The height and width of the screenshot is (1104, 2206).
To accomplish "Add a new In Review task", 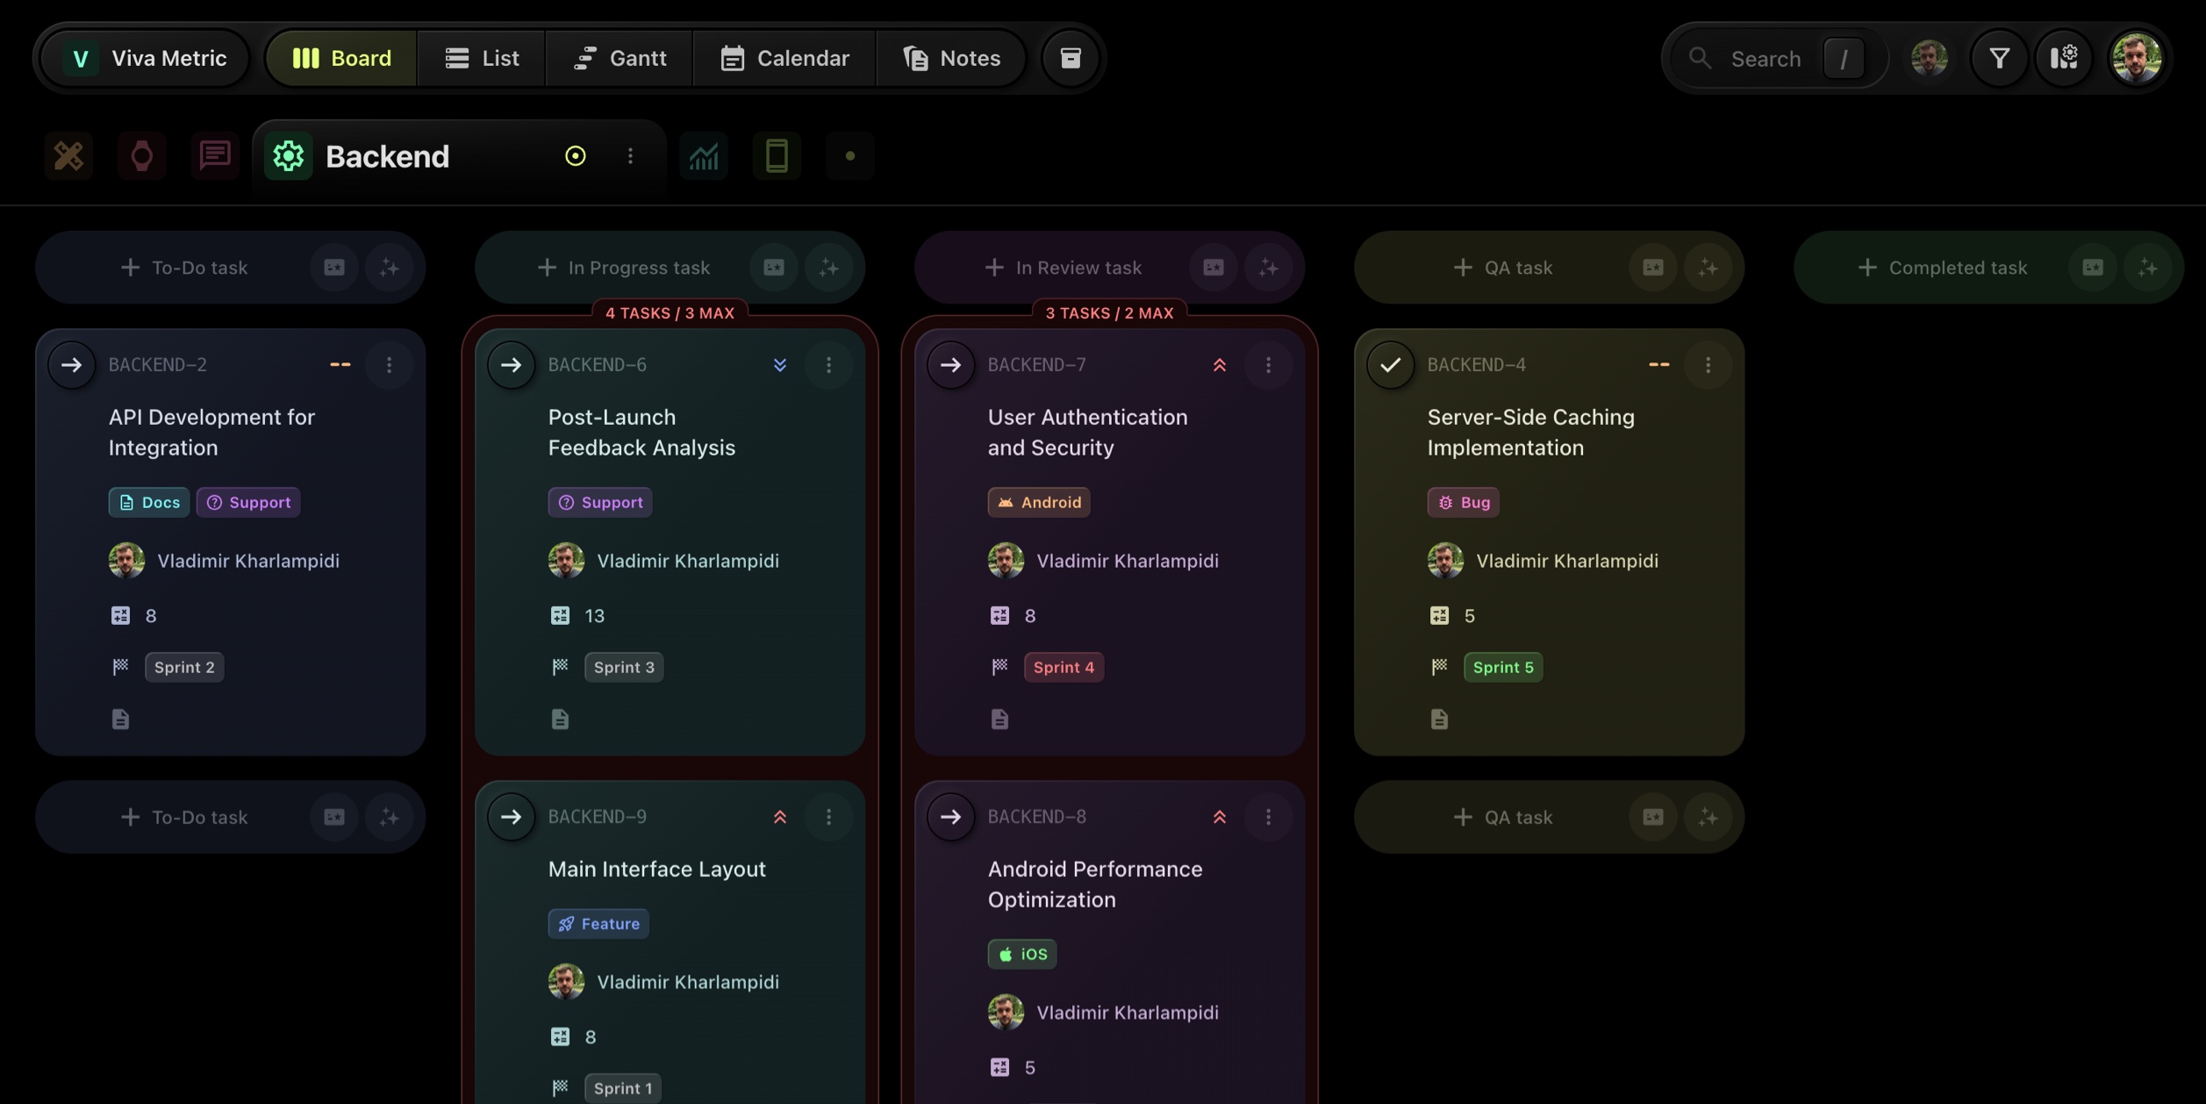I will (x=1063, y=268).
